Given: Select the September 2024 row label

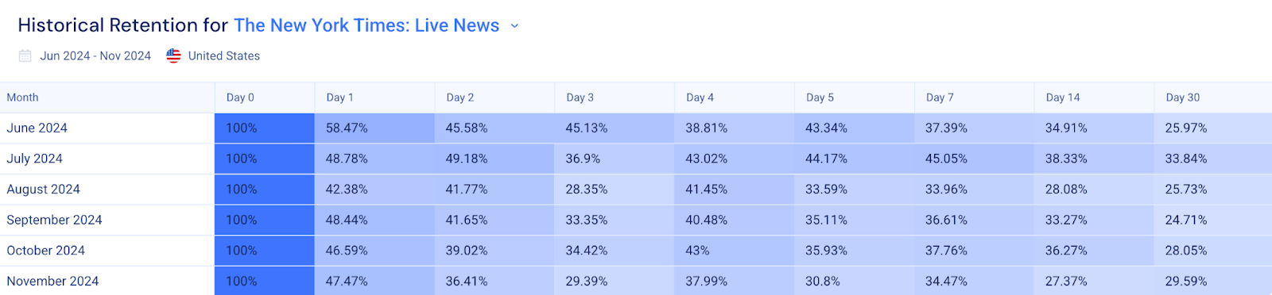Looking at the screenshot, I should click(54, 220).
